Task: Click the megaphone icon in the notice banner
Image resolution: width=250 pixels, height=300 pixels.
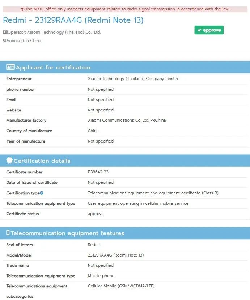Action: 23,9
